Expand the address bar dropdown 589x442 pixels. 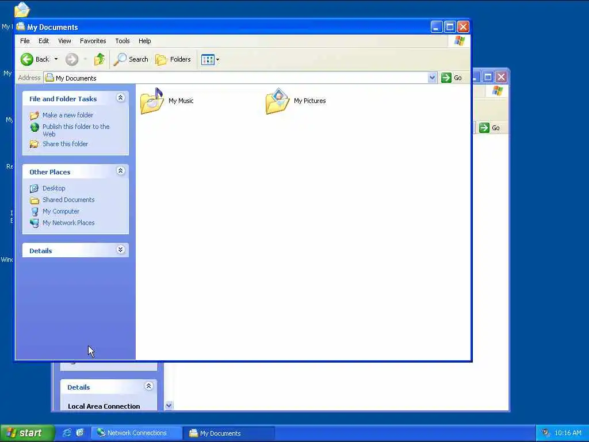coord(433,78)
